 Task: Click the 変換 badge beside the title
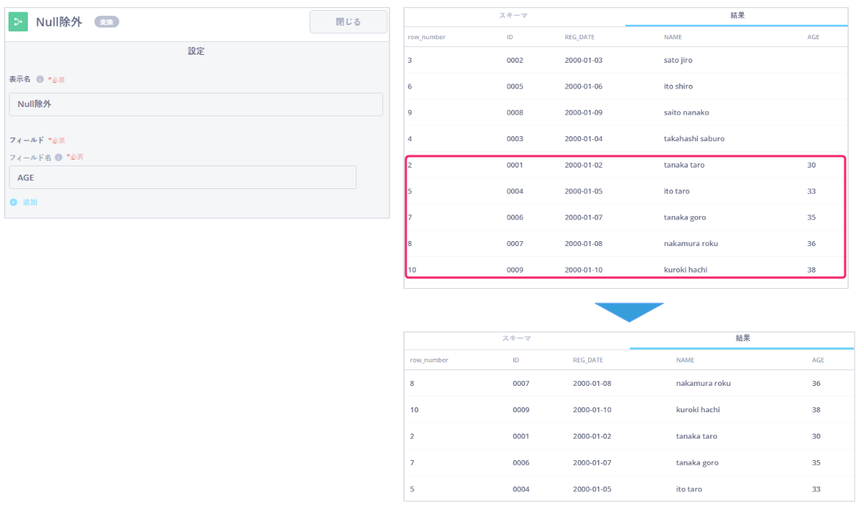tap(106, 22)
